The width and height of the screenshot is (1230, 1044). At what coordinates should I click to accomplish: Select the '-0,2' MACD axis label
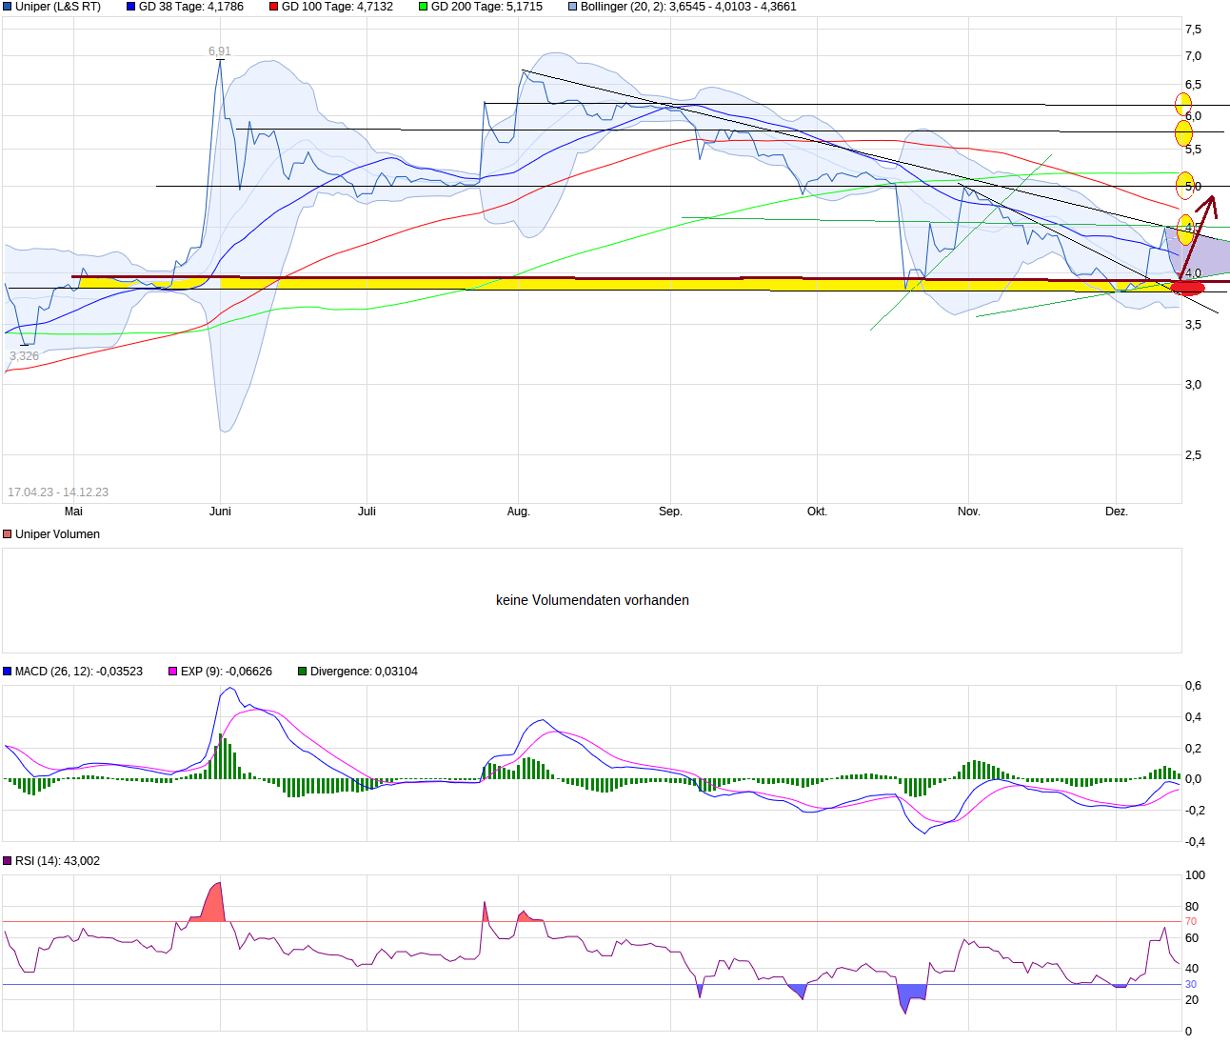click(x=1193, y=811)
